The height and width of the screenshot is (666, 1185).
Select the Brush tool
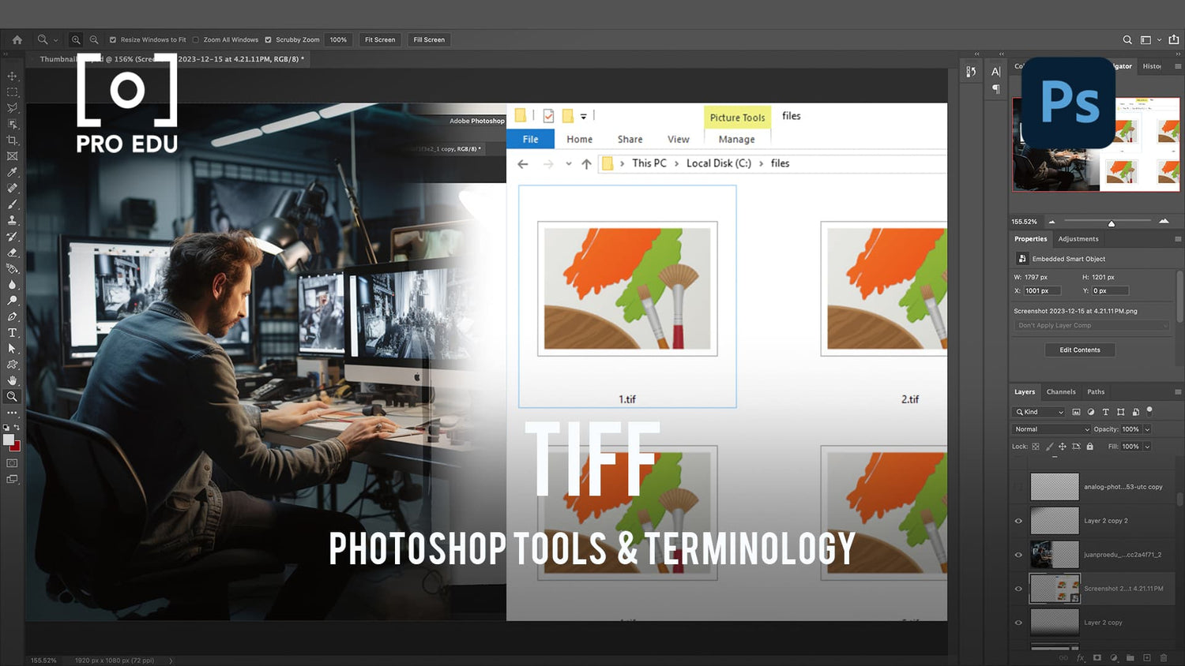pyautogui.click(x=12, y=204)
